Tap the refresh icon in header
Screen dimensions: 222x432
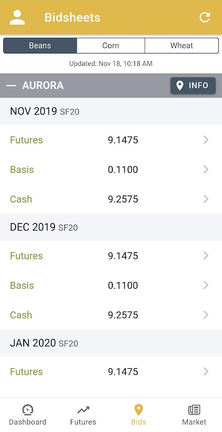click(x=205, y=17)
